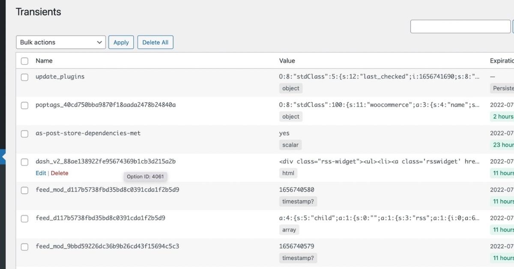Viewport: 514px width, 269px height.
Task: Click the Value column header
Action: pos(287,61)
